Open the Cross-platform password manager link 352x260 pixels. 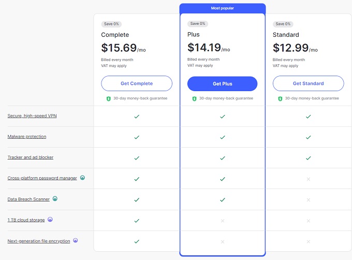click(42, 178)
